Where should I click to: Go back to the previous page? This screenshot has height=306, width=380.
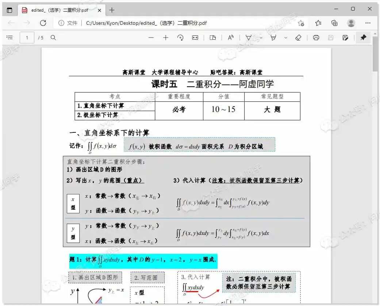[x=11, y=23]
